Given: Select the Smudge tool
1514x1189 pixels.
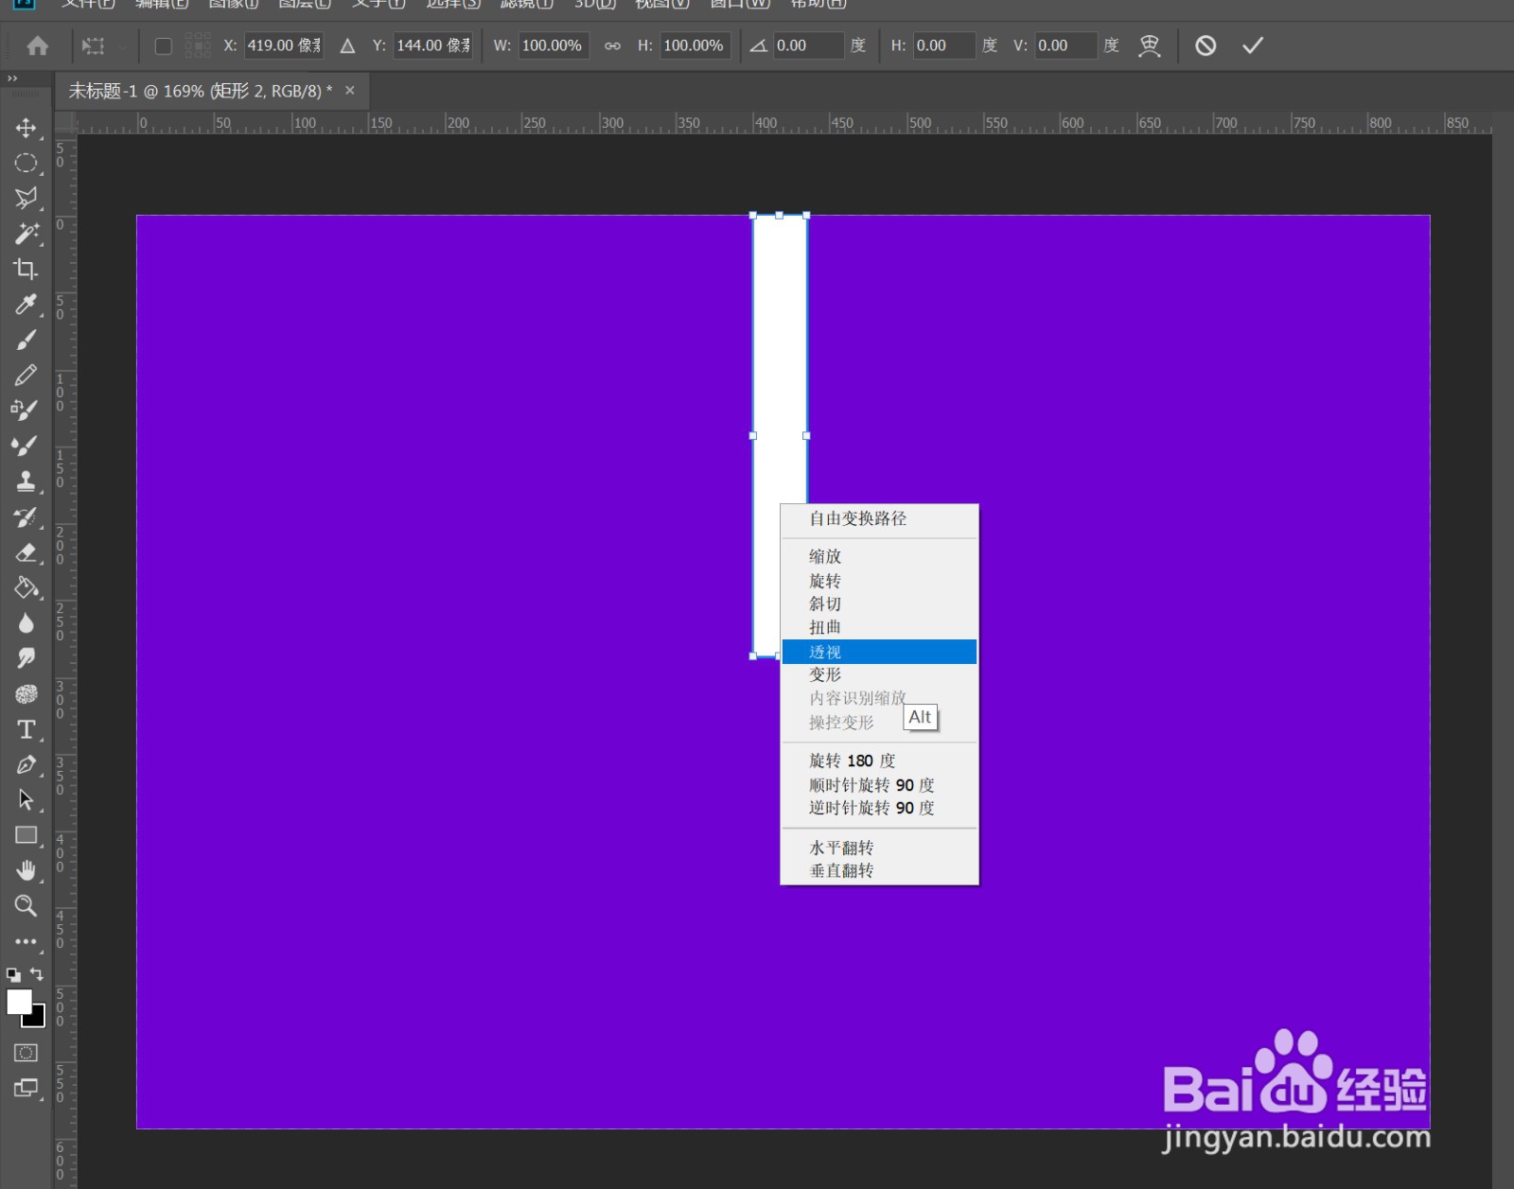Looking at the screenshot, I should (26, 657).
